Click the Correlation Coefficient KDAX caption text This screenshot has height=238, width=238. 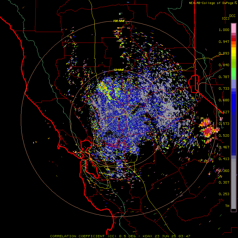[120, 236]
